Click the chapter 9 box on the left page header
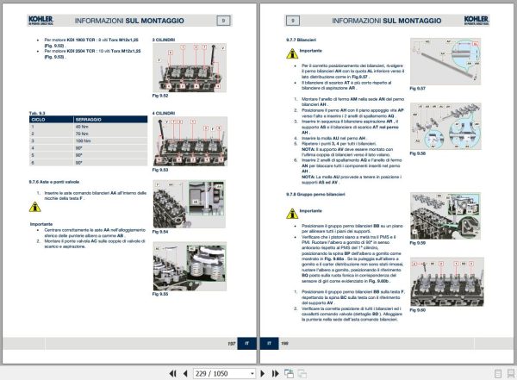Viewport: 517px width, 380px height. point(223,21)
